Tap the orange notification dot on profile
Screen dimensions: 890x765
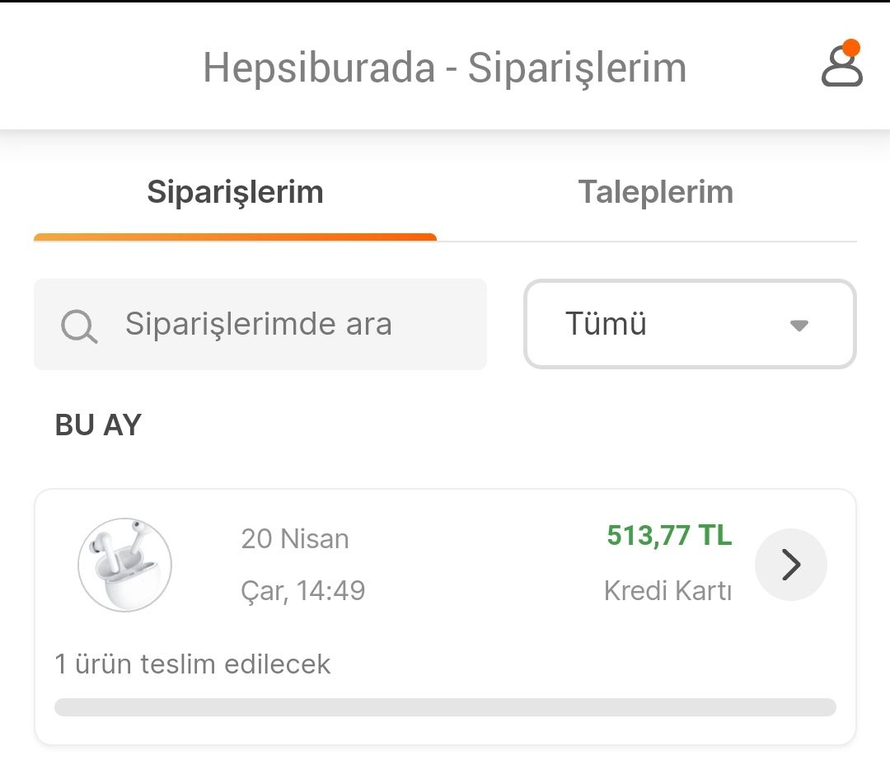tap(852, 48)
